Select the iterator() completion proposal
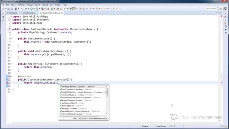Viewport: 229px width, 129px height. tap(83, 87)
